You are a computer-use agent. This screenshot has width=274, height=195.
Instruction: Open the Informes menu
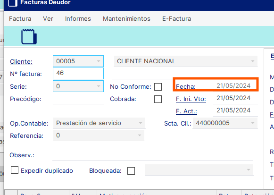(x=78, y=18)
